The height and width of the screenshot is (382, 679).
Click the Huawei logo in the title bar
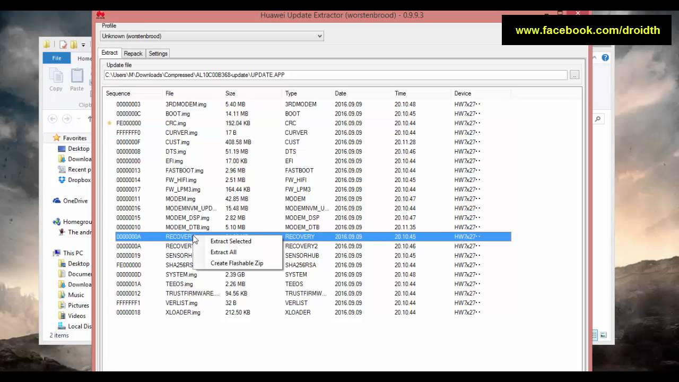coord(100,15)
